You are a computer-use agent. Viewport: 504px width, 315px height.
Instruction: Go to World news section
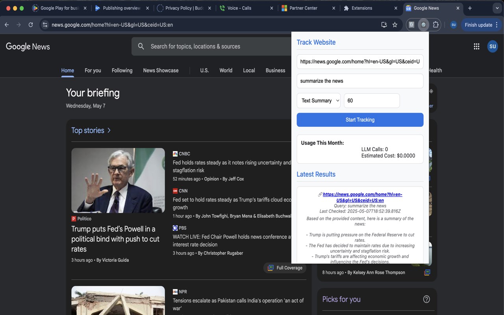click(x=226, y=70)
